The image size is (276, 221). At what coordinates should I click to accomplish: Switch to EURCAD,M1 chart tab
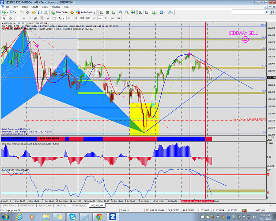(x=9, y=206)
